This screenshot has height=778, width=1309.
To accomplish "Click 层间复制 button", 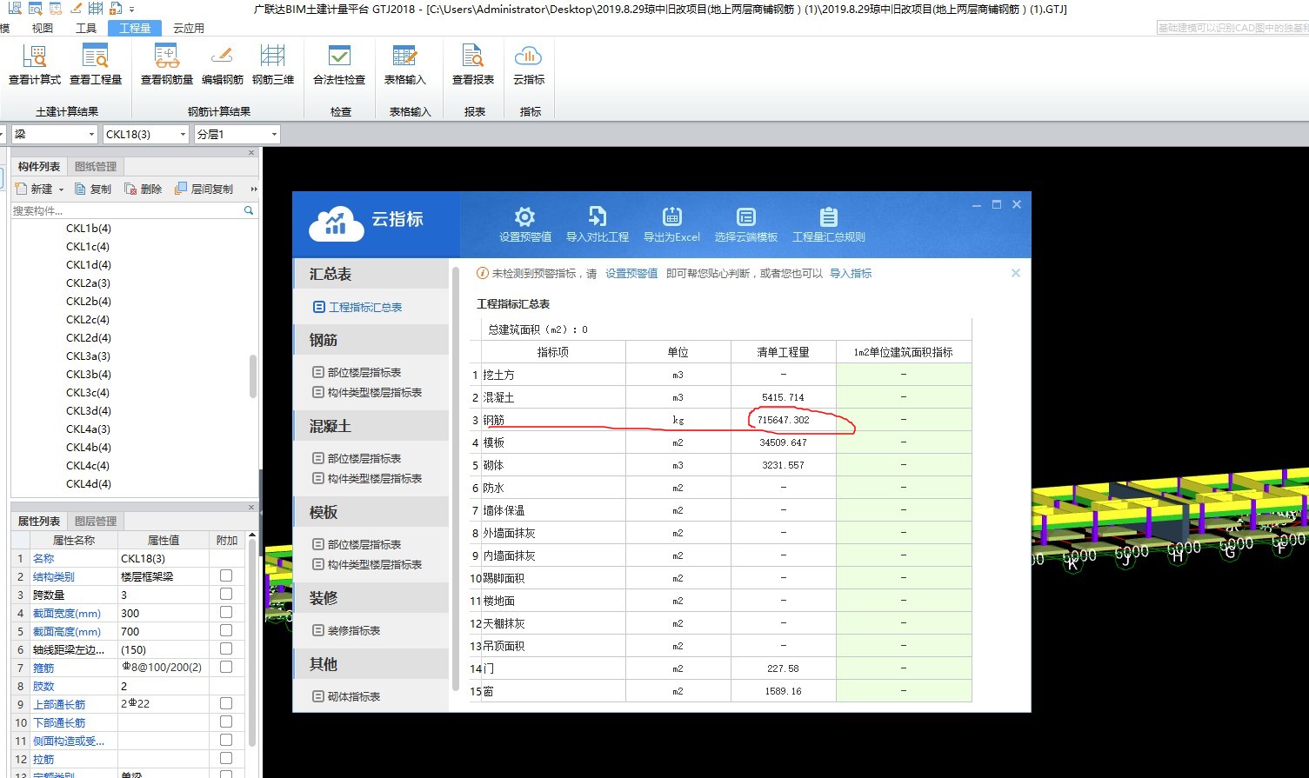I will pos(204,189).
